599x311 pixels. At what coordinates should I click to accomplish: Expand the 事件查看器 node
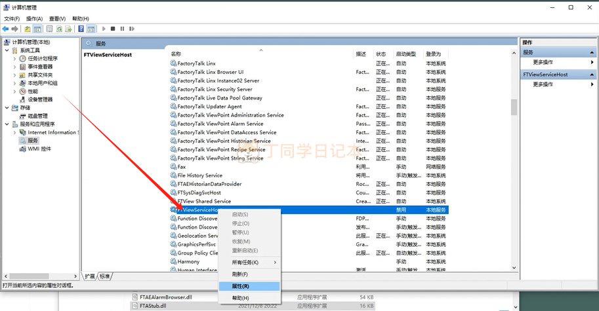[14, 67]
